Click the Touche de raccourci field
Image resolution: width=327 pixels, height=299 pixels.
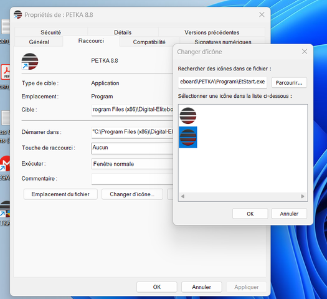click(x=132, y=148)
